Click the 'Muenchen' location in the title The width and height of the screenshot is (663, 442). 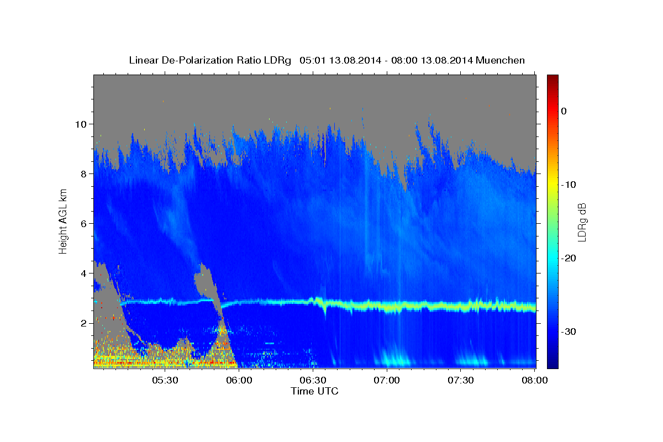[500, 60]
